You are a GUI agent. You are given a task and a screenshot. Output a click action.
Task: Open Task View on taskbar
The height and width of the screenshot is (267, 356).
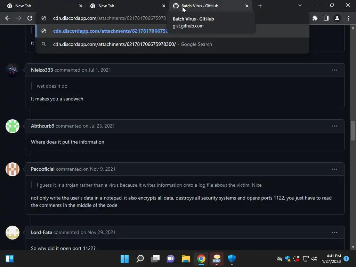click(x=155, y=259)
